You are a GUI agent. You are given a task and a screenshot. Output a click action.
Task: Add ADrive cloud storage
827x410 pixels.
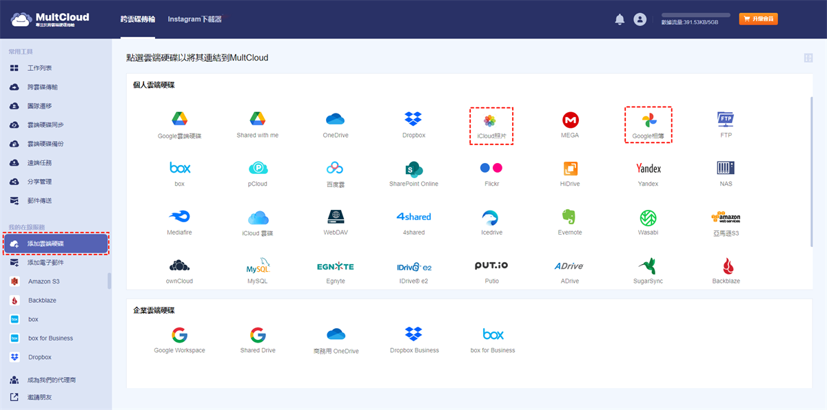point(570,272)
